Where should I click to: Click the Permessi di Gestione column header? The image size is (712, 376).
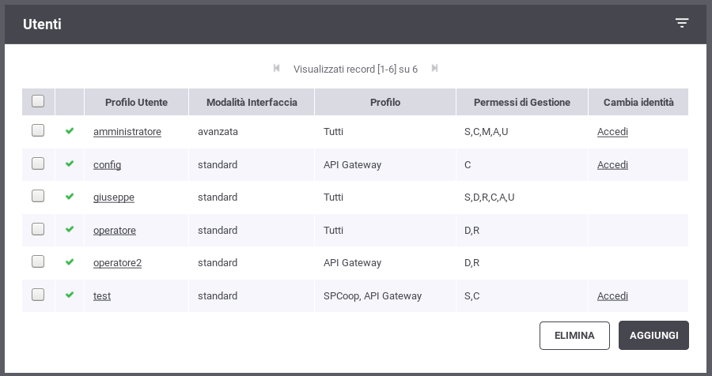(522, 103)
